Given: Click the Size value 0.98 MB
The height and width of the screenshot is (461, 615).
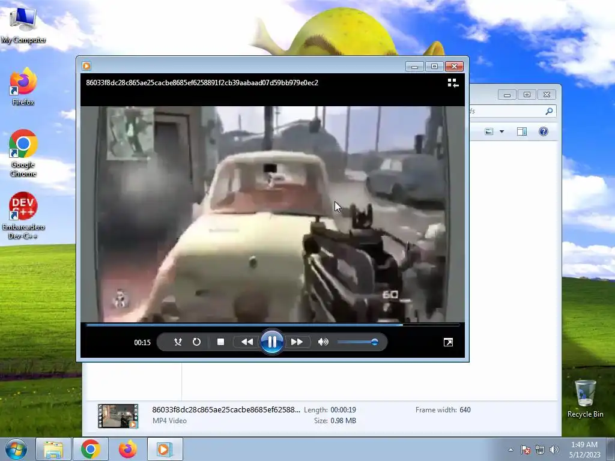Looking at the screenshot, I should coord(343,421).
